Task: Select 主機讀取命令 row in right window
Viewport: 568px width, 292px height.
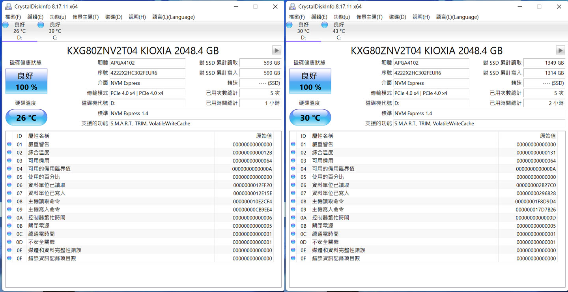Action: pyautogui.click(x=424, y=201)
